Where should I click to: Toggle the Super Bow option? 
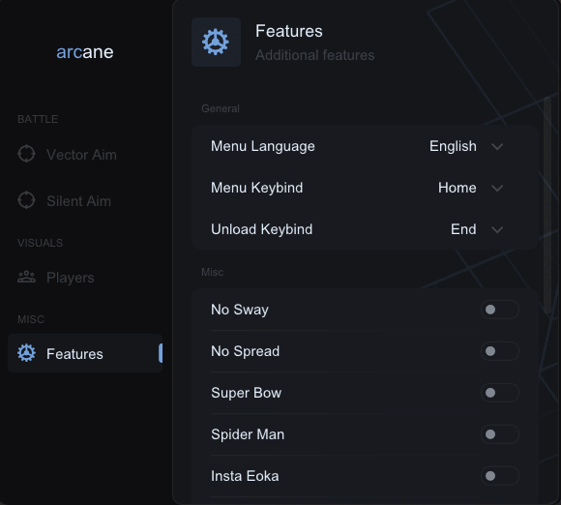coord(499,393)
